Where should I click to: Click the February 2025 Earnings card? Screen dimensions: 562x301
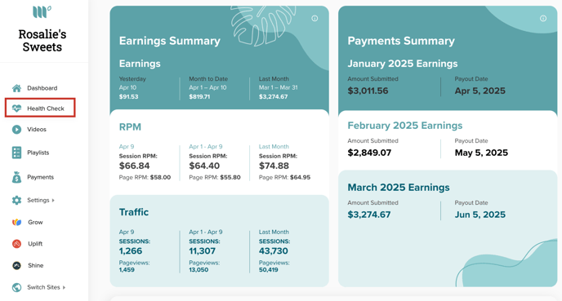(448, 141)
